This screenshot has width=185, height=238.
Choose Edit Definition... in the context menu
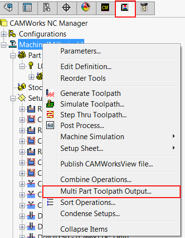coord(86,67)
